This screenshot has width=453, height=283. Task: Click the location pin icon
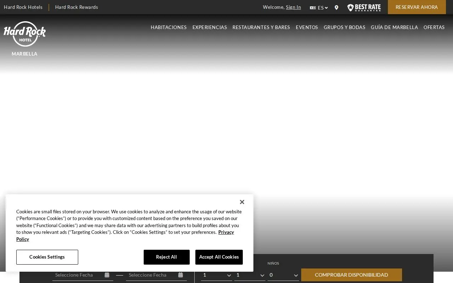(336, 7)
